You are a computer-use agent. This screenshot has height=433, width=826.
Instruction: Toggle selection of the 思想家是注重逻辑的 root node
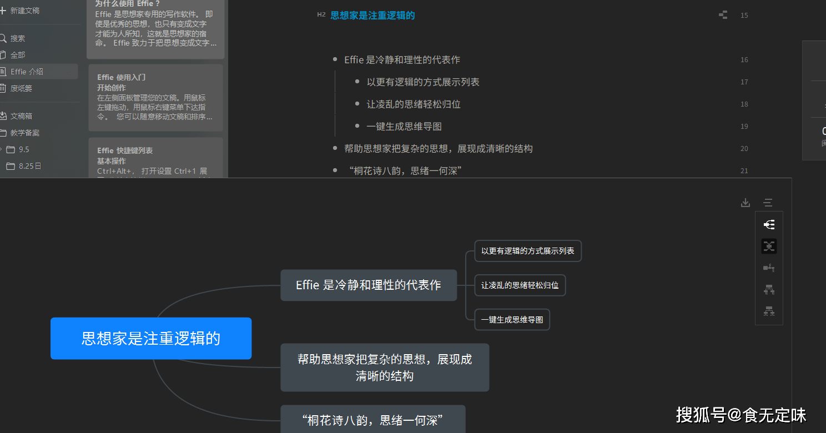pos(151,339)
